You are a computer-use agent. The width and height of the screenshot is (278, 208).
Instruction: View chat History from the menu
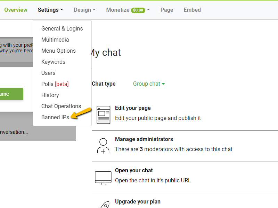pyautogui.click(x=50, y=95)
